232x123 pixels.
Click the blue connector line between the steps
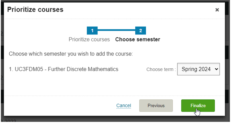[116, 30]
